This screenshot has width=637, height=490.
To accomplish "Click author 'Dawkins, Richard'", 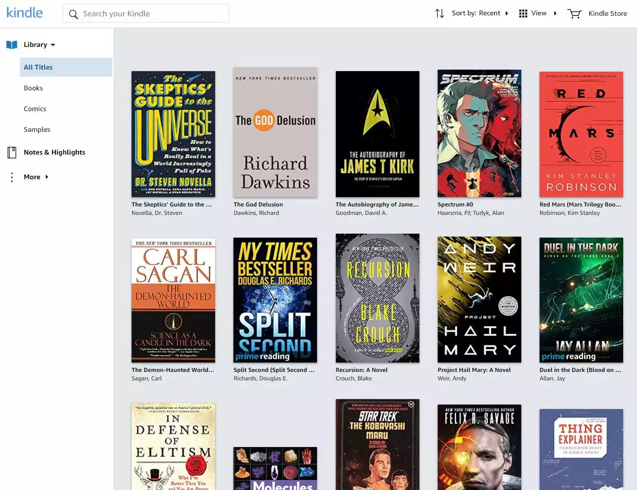I will [256, 213].
